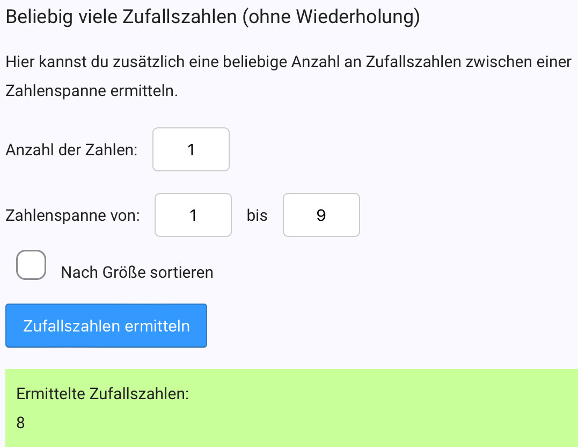Click the Zahlenspanne von label
Image resolution: width=578 pixels, height=447 pixels.
(x=73, y=215)
